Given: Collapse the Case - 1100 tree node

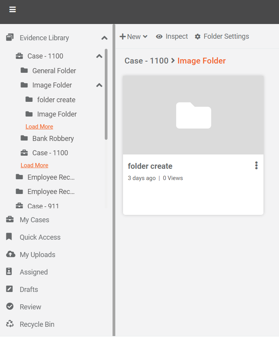Looking at the screenshot, I should click(99, 56).
